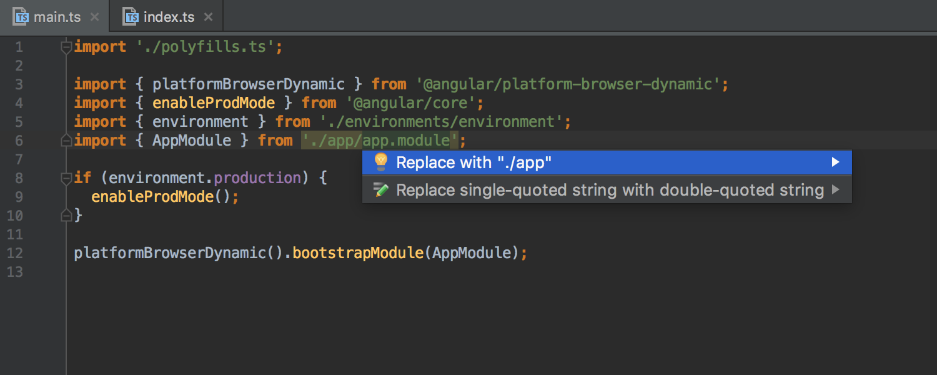Click line number 2 in the gutter
This screenshot has width=937, height=375.
(x=19, y=66)
